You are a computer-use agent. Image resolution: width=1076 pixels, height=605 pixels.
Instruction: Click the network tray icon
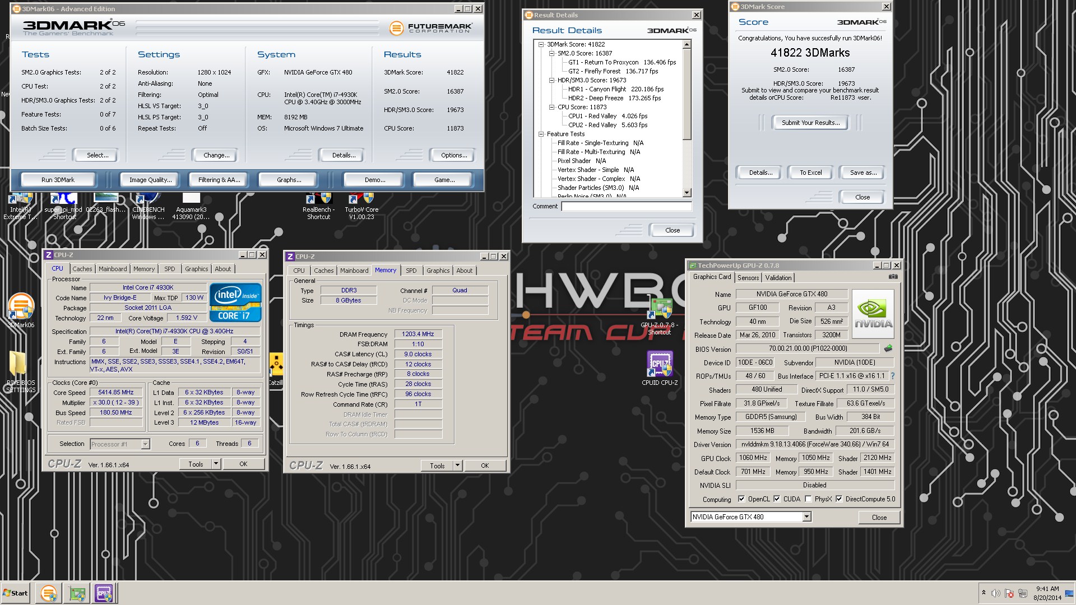[1023, 593]
